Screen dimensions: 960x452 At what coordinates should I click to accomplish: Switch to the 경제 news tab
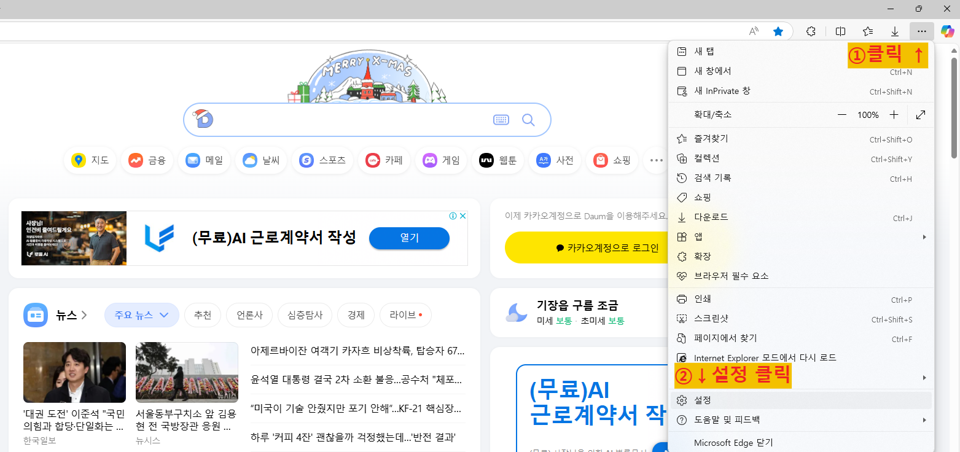point(356,315)
